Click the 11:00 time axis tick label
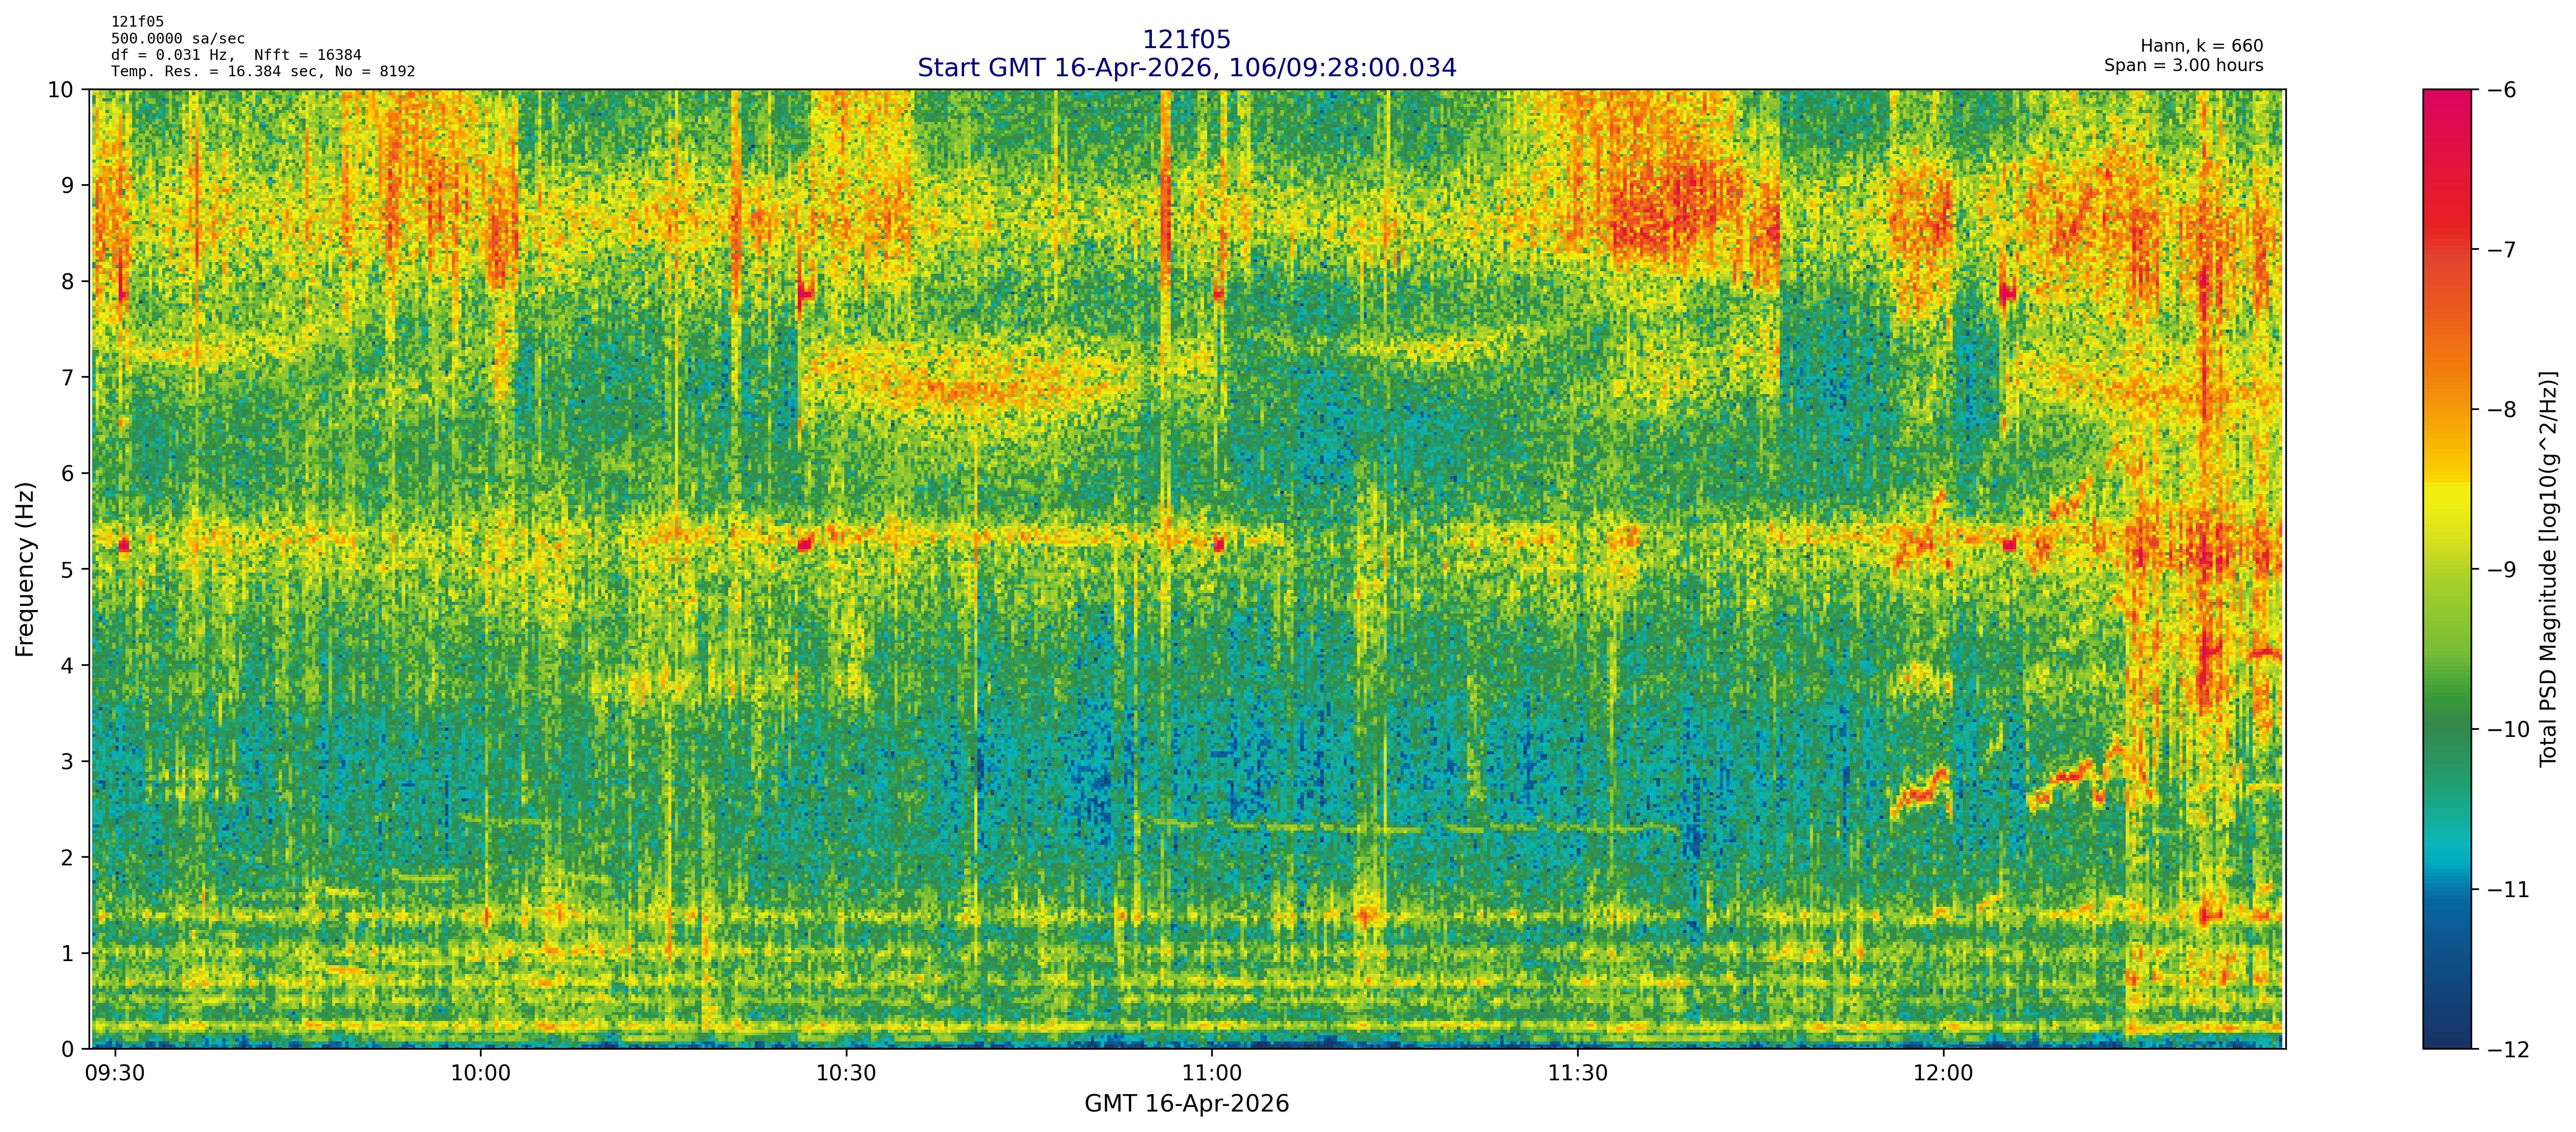 coord(1212,1074)
